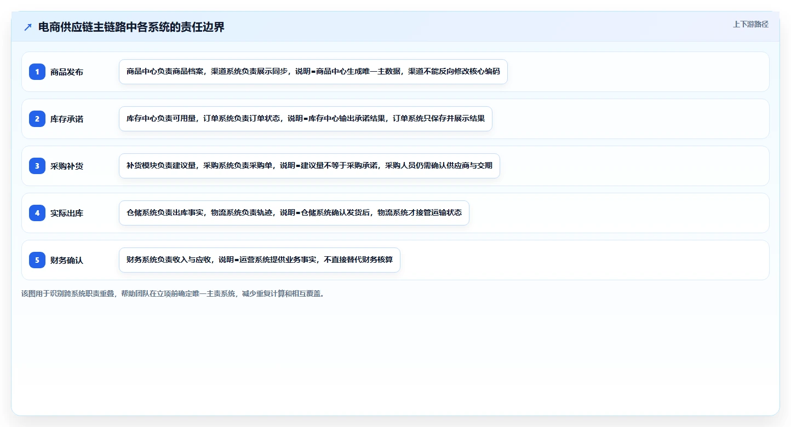Screen dimensions: 791x427
Task: Click the arrow icon beside the title
Action: (28, 27)
